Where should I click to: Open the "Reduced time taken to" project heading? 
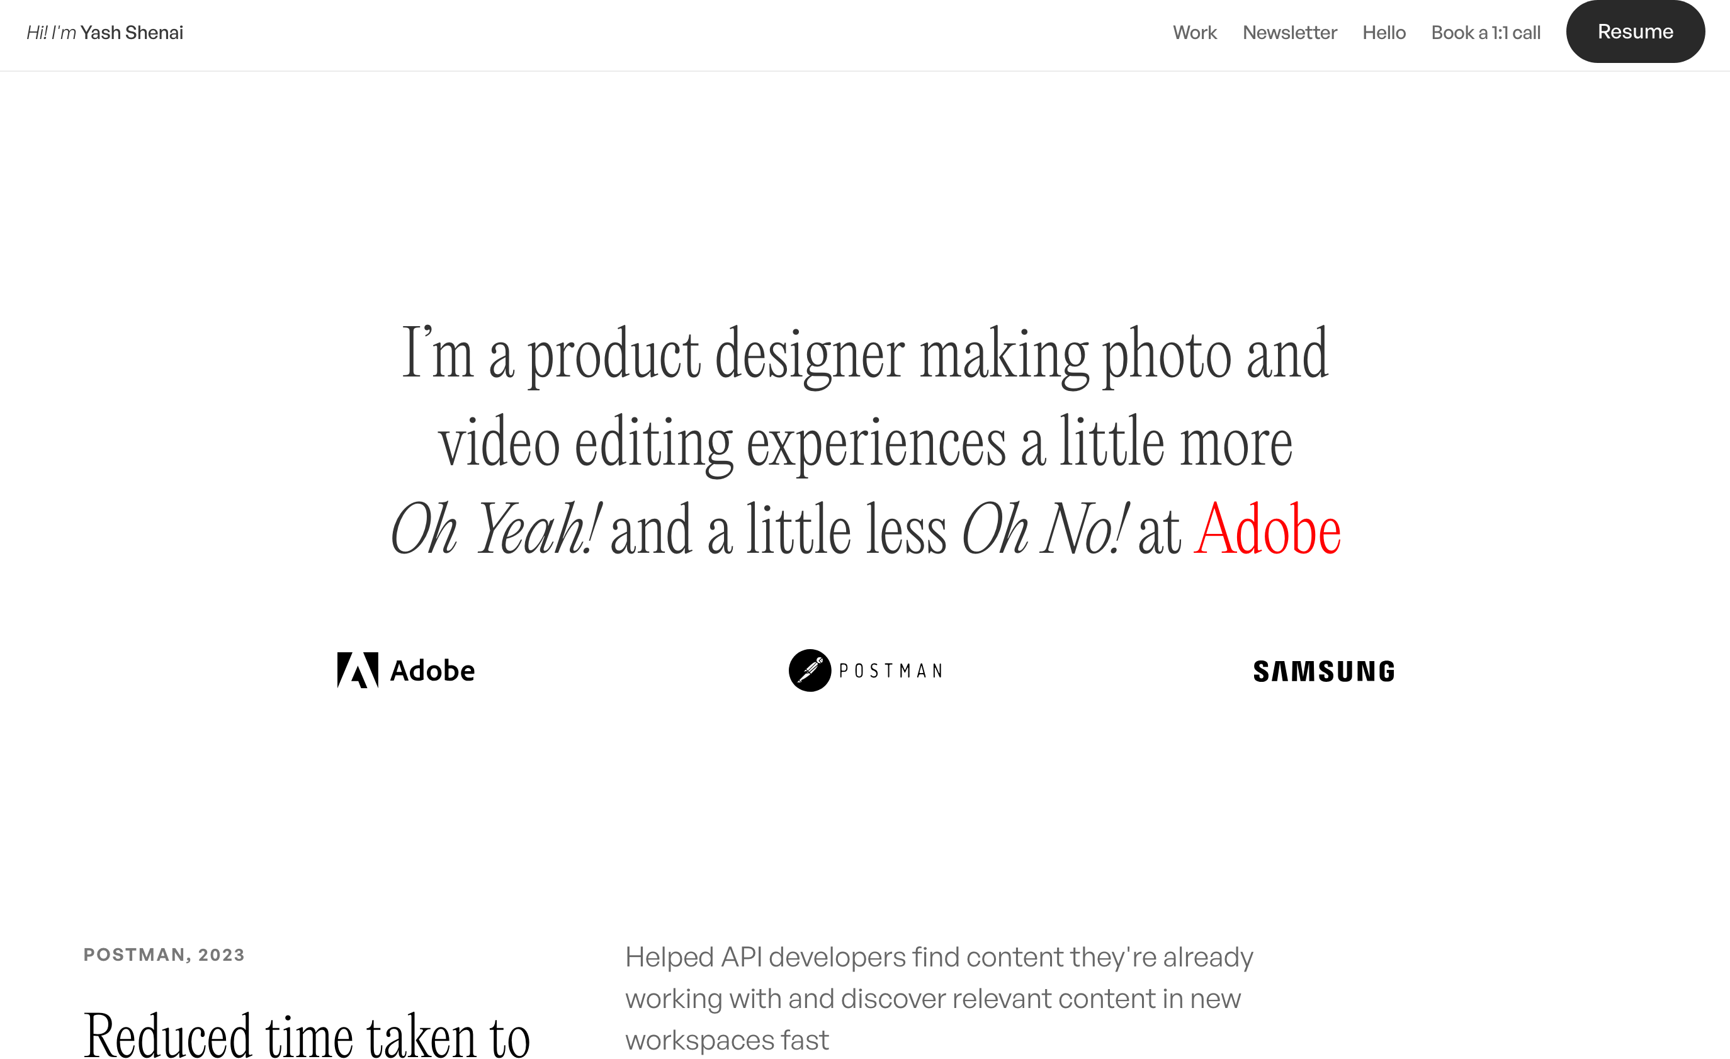(307, 1034)
